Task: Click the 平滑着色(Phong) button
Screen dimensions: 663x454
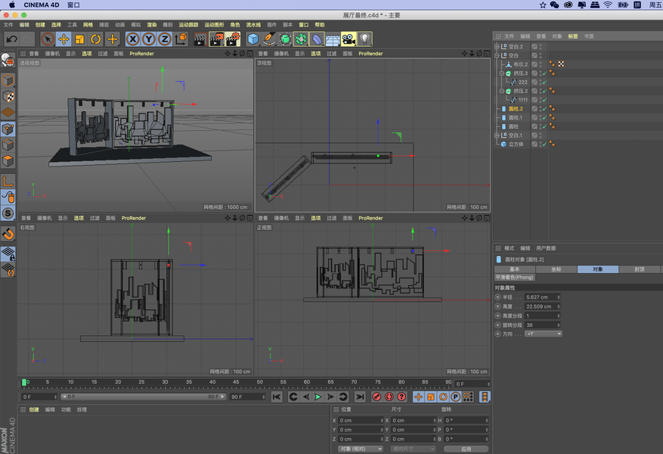Action: tap(515, 278)
